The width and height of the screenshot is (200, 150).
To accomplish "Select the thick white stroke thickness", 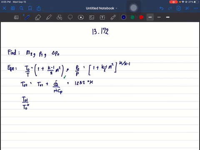I will pyautogui.click(x=168, y=17).
